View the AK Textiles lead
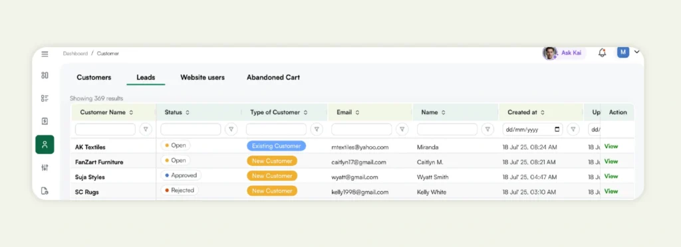Image resolution: width=681 pixels, height=247 pixels. [x=611, y=146]
